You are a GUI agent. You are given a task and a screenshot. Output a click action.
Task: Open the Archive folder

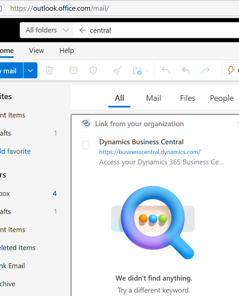point(28,284)
